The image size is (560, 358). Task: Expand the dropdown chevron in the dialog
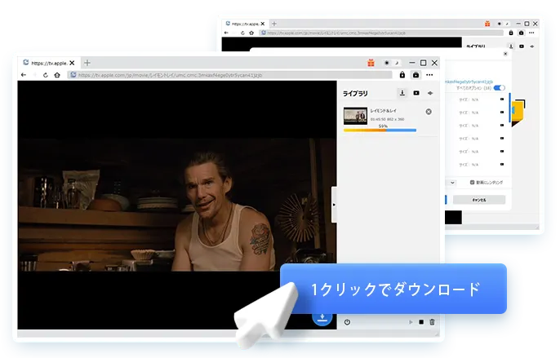452,183
